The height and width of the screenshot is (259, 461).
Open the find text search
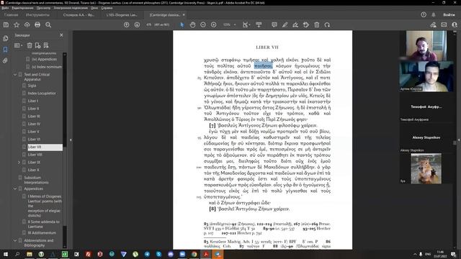[x=48, y=25]
